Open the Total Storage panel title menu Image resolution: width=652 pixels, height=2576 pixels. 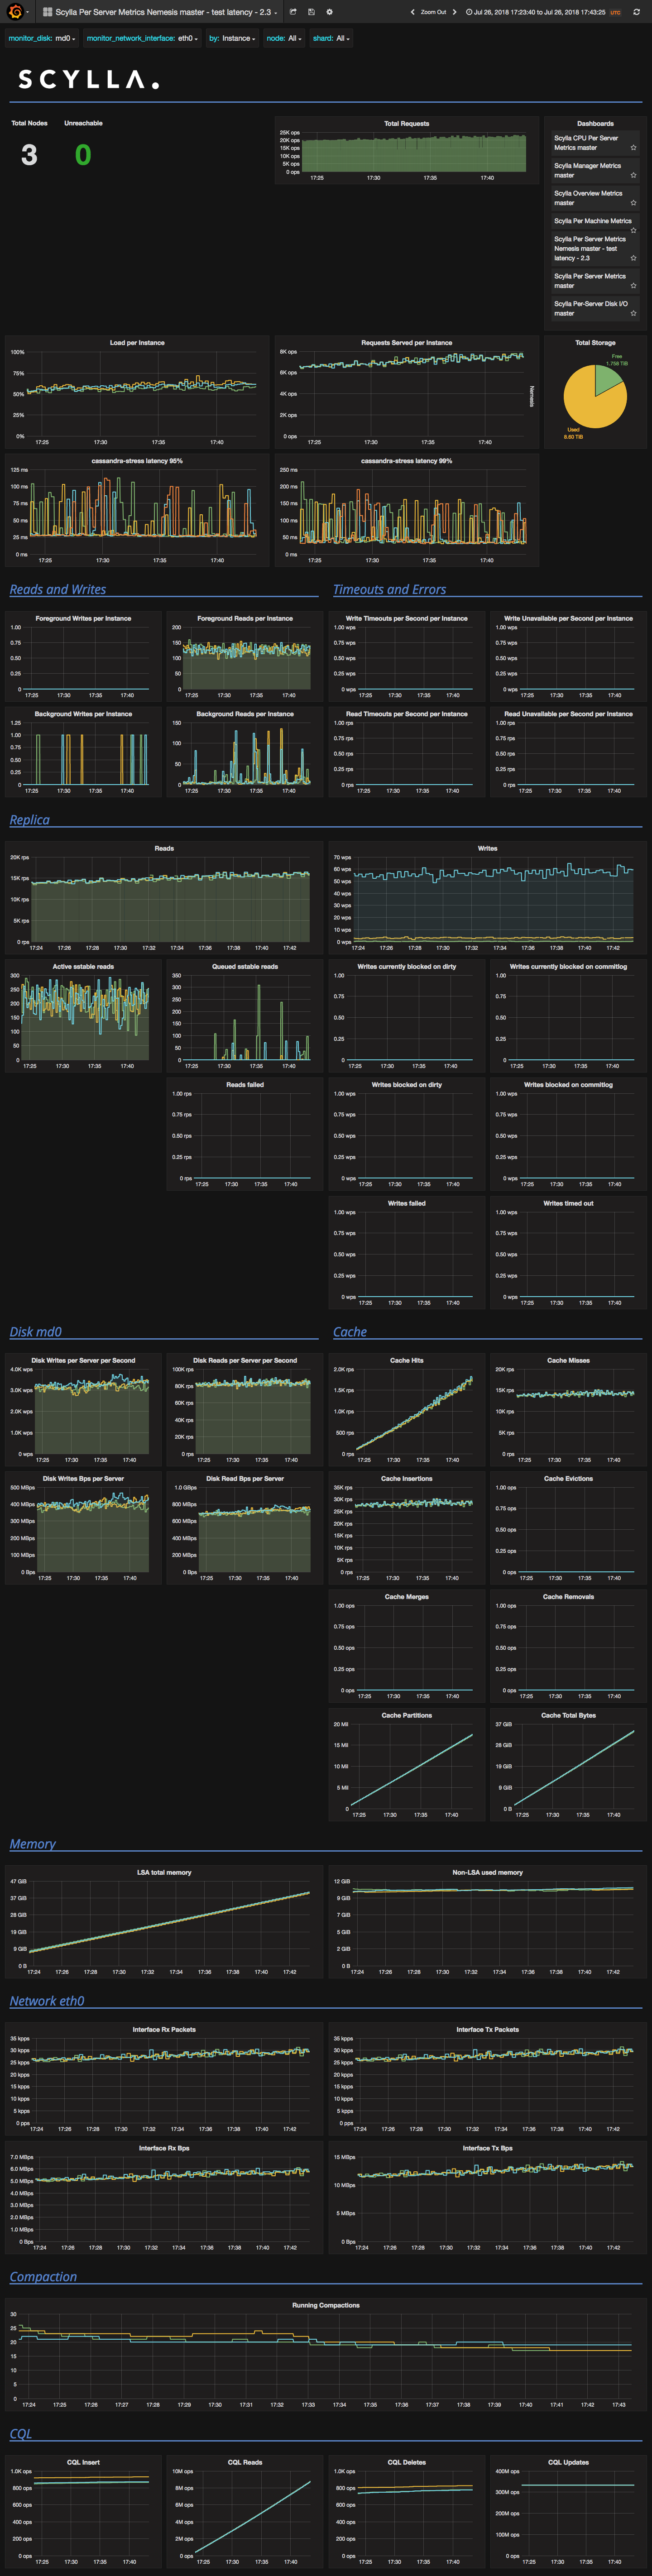(x=595, y=343)
